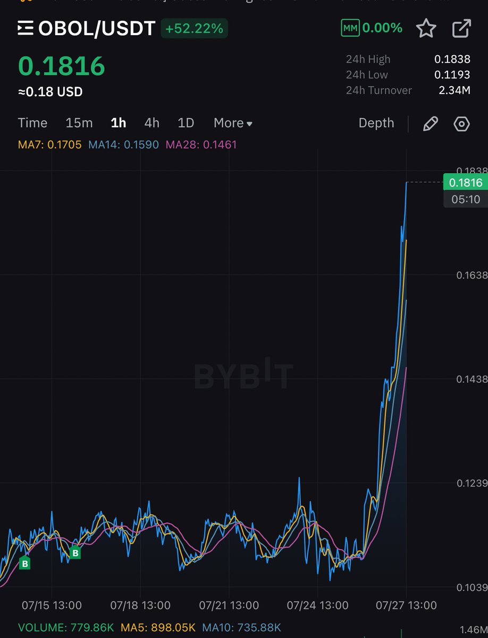Viewport: 488px width, 638px height.
Task: Click the +52.22% change badge
Action: (194, 28)
